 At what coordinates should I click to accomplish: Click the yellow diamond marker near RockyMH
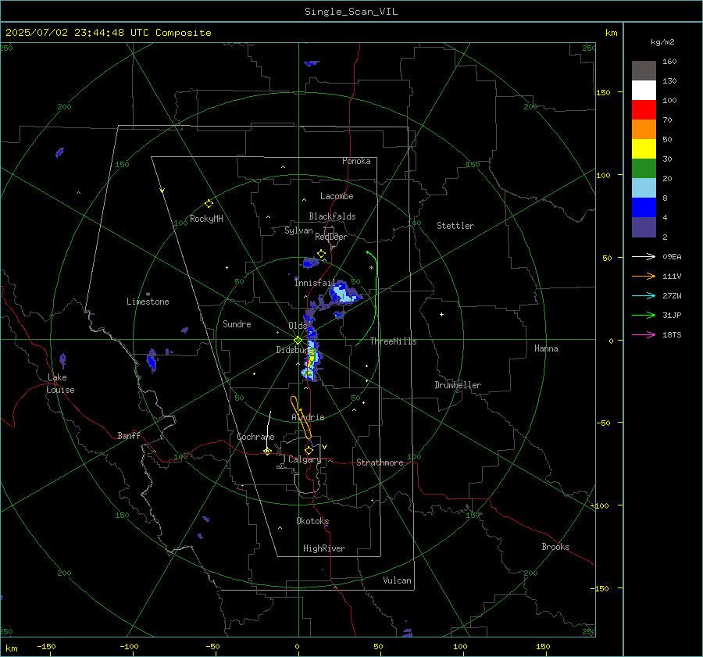click(x=209, y=204)
